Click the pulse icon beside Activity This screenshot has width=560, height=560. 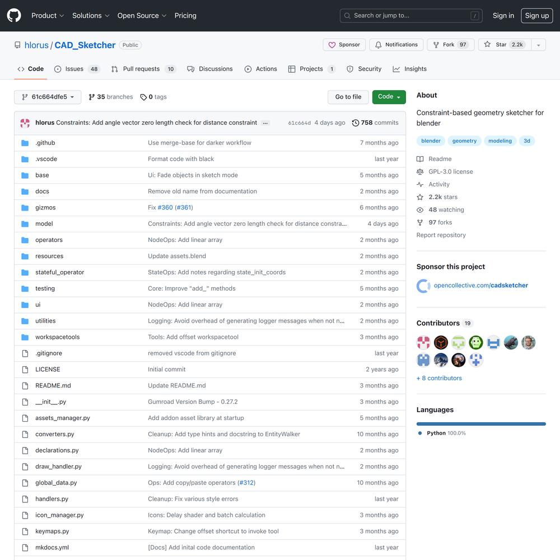pos(420,184)
